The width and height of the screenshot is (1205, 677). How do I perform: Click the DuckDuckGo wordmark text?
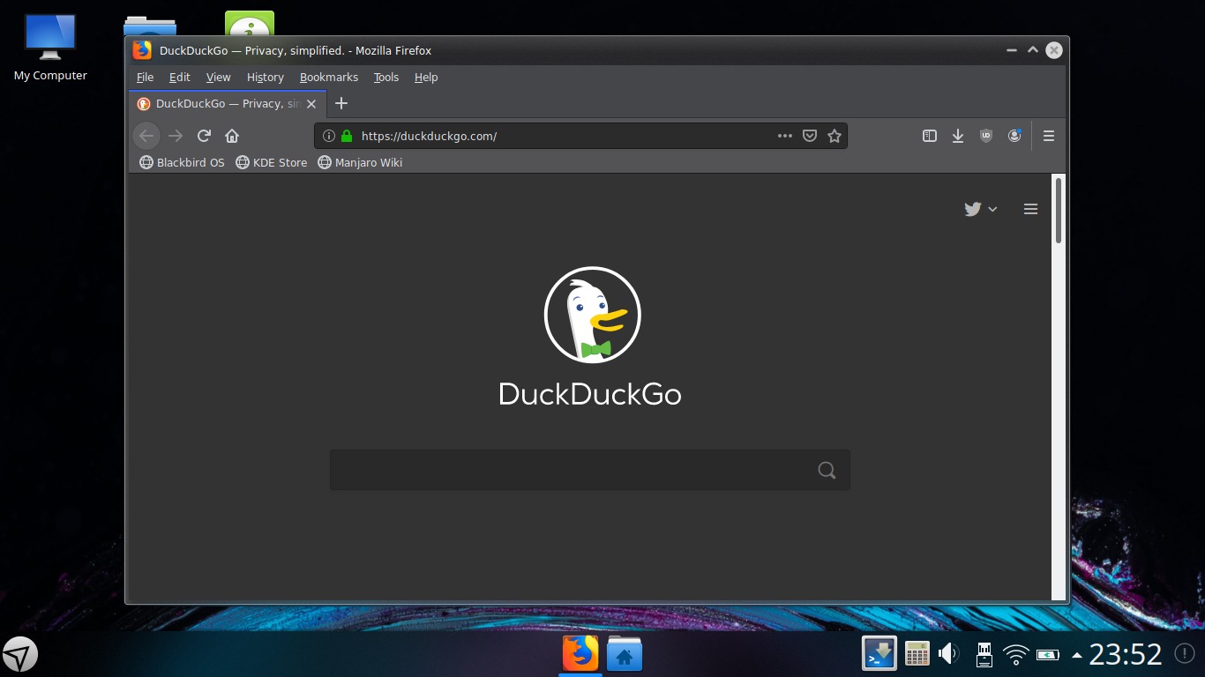[x=590, y=393]
